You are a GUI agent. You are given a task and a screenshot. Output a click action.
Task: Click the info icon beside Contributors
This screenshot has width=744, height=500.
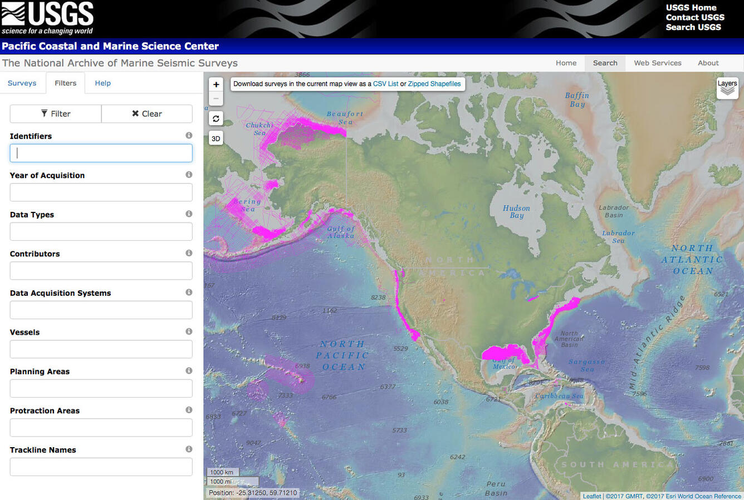(189, 252)
